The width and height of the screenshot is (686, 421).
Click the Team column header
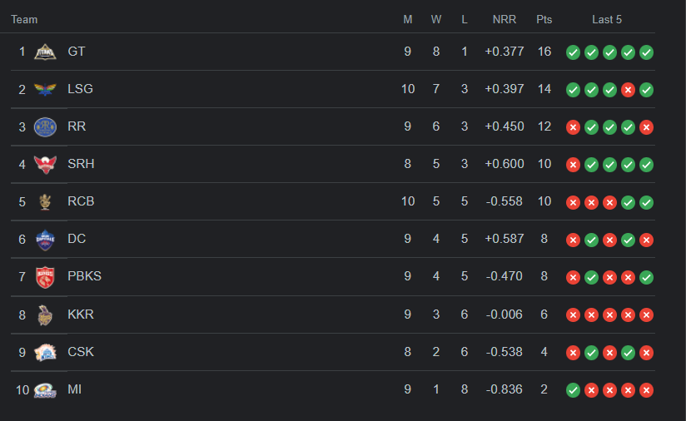click(24, 19)
